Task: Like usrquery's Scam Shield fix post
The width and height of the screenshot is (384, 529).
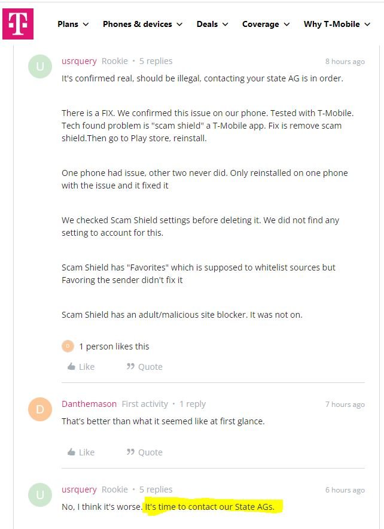Action: [x=81, y=367]
